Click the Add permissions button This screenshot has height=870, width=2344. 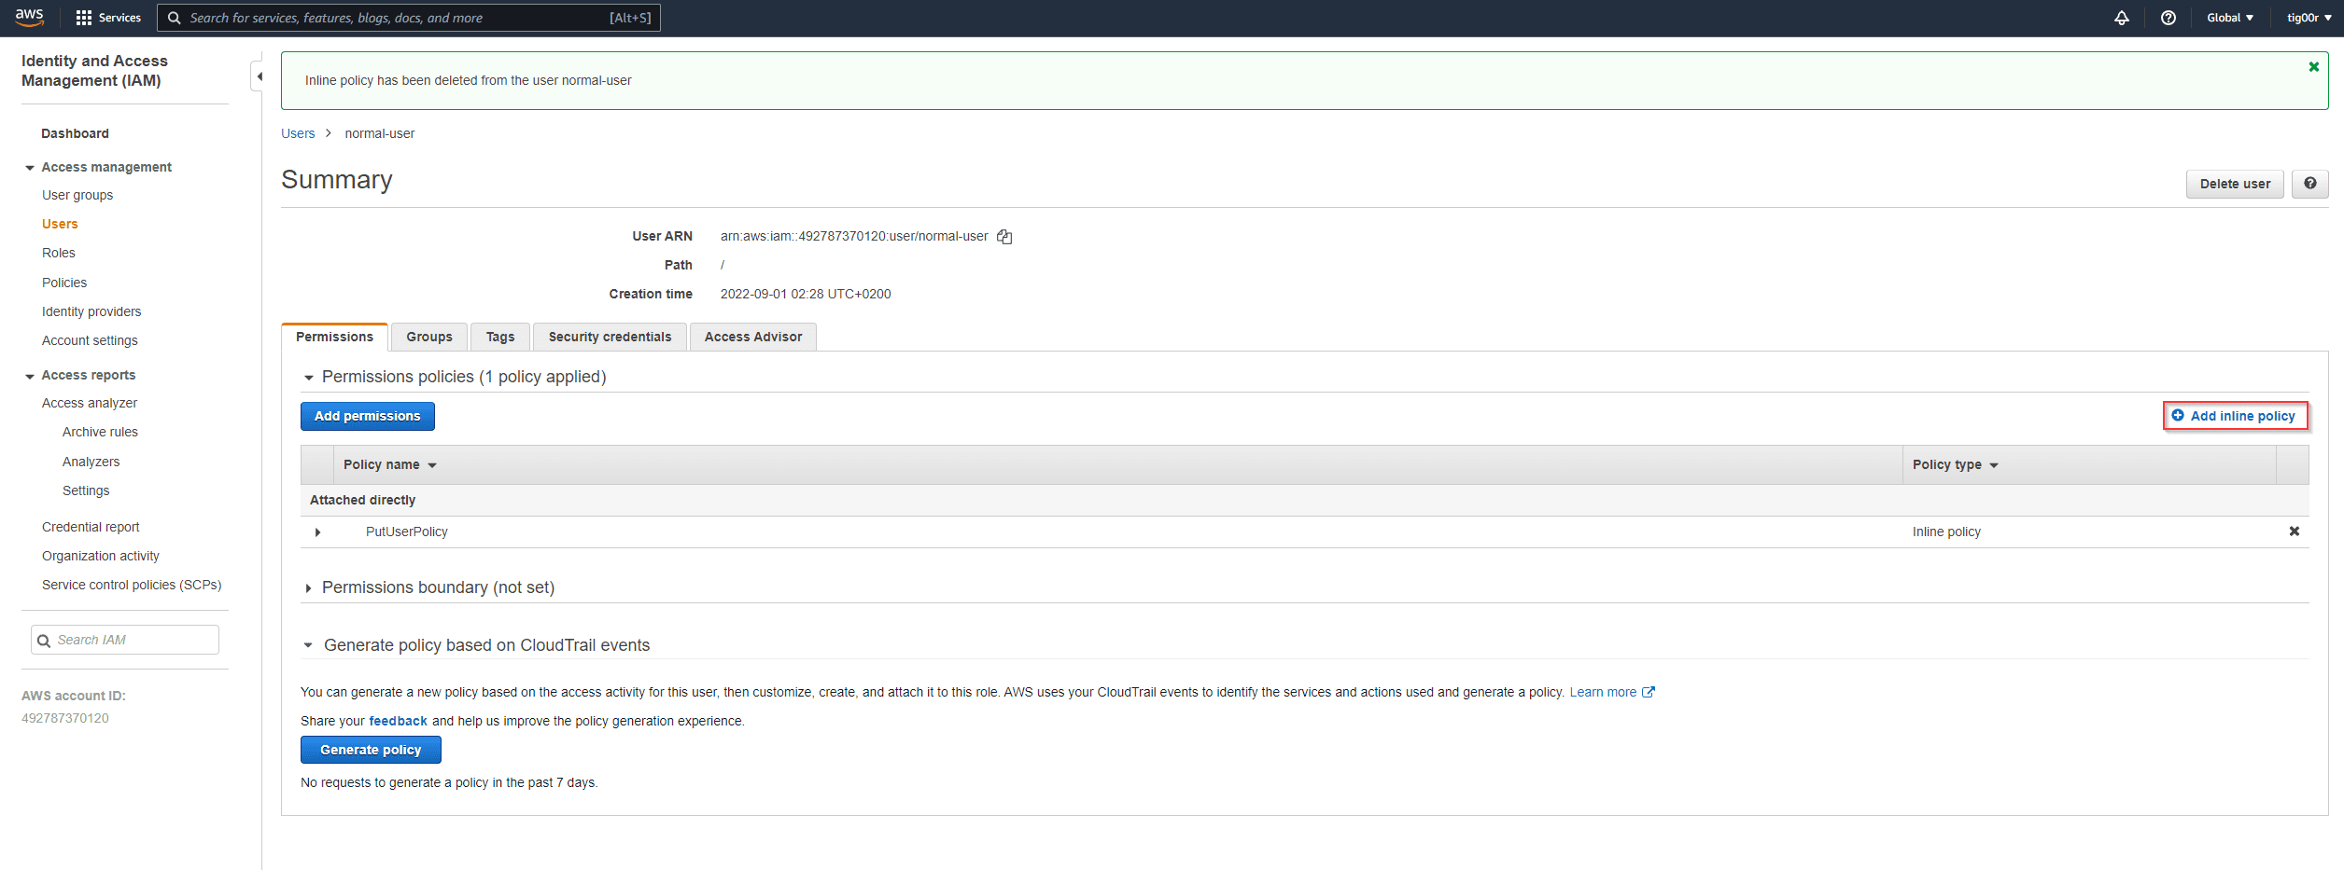[367, 417]
